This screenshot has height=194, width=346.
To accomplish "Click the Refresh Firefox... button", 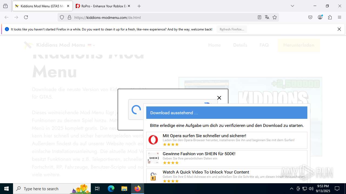I will (x=232, y=29).
